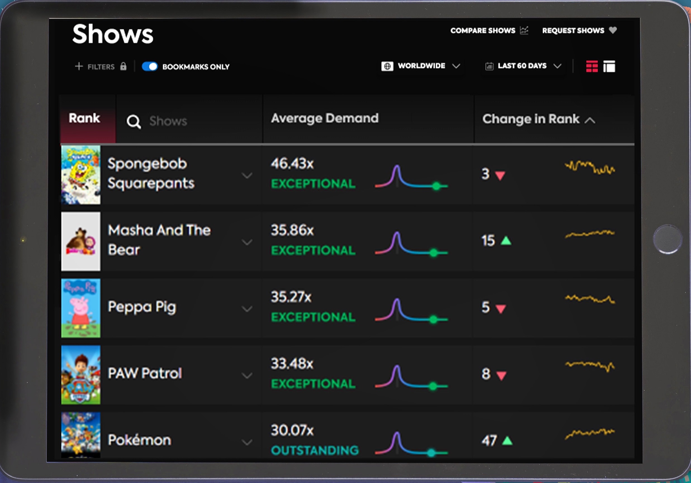Click the Exceptional label for PAW Patrol
Image resolution: width=691 pixels, height=483 pixels.
(x=313, y=384)
